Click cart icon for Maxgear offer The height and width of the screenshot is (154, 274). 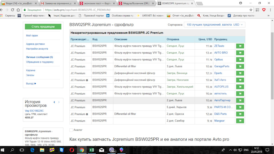click(x=240, y=121)
